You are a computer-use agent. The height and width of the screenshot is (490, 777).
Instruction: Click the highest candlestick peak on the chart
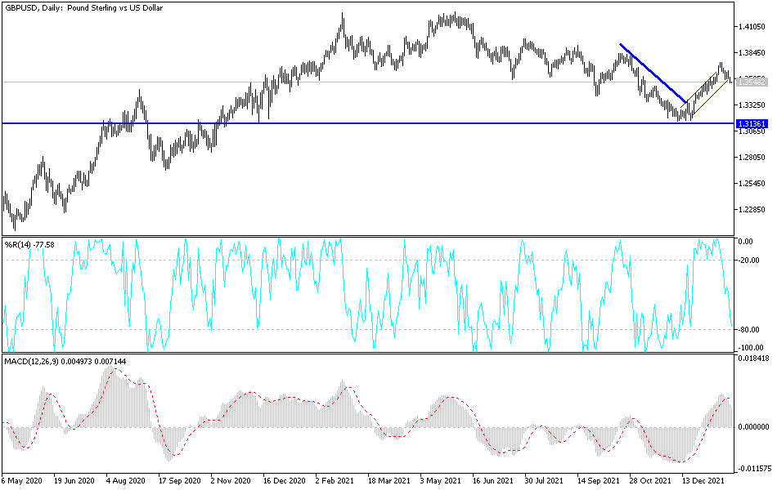tap(342, 12)
